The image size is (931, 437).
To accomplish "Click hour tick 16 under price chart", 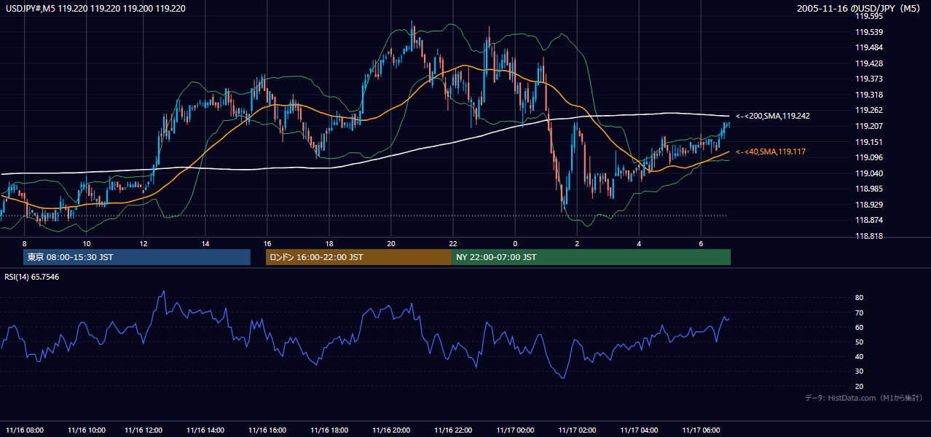I will 267,243.
